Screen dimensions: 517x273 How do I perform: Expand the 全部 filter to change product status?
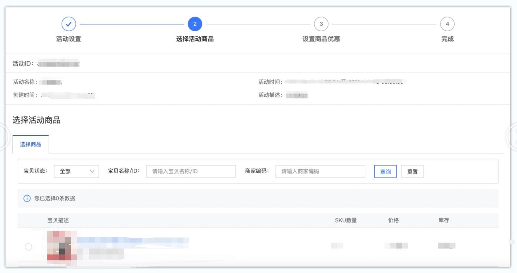(x=76, y=171)
